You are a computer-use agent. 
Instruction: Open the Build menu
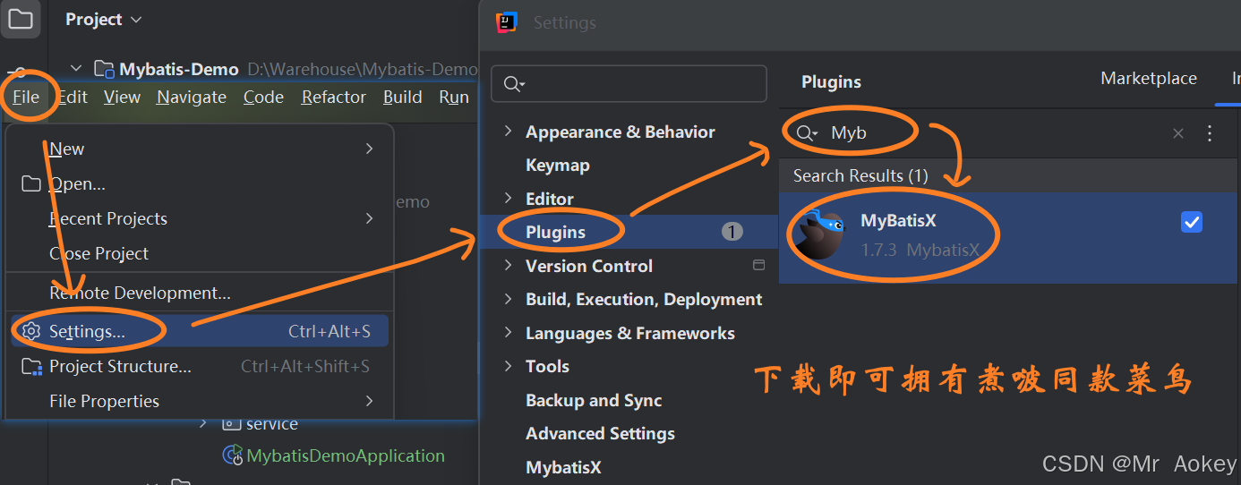[402, 97]
